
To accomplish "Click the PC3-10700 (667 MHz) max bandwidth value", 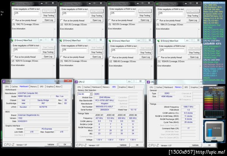I will click(x=105, y=101).
